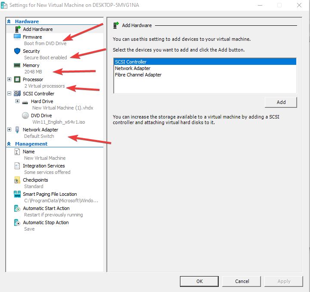Open Integration Services settings
Image resolution: width=310 pixels, height=292 pixels.
click(44, 166)
